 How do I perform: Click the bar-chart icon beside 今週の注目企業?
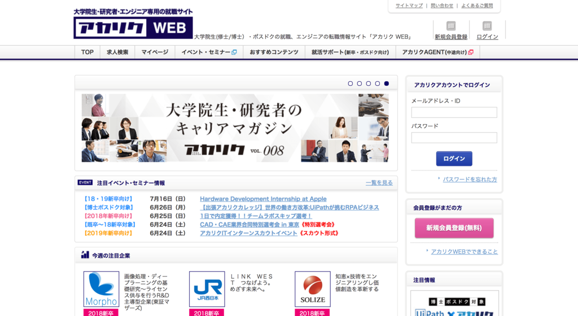(85, 254)
